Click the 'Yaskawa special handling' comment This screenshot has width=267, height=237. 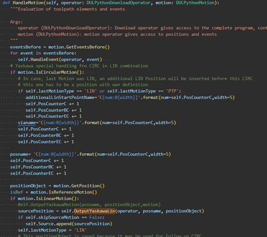(x=79, y=66)
